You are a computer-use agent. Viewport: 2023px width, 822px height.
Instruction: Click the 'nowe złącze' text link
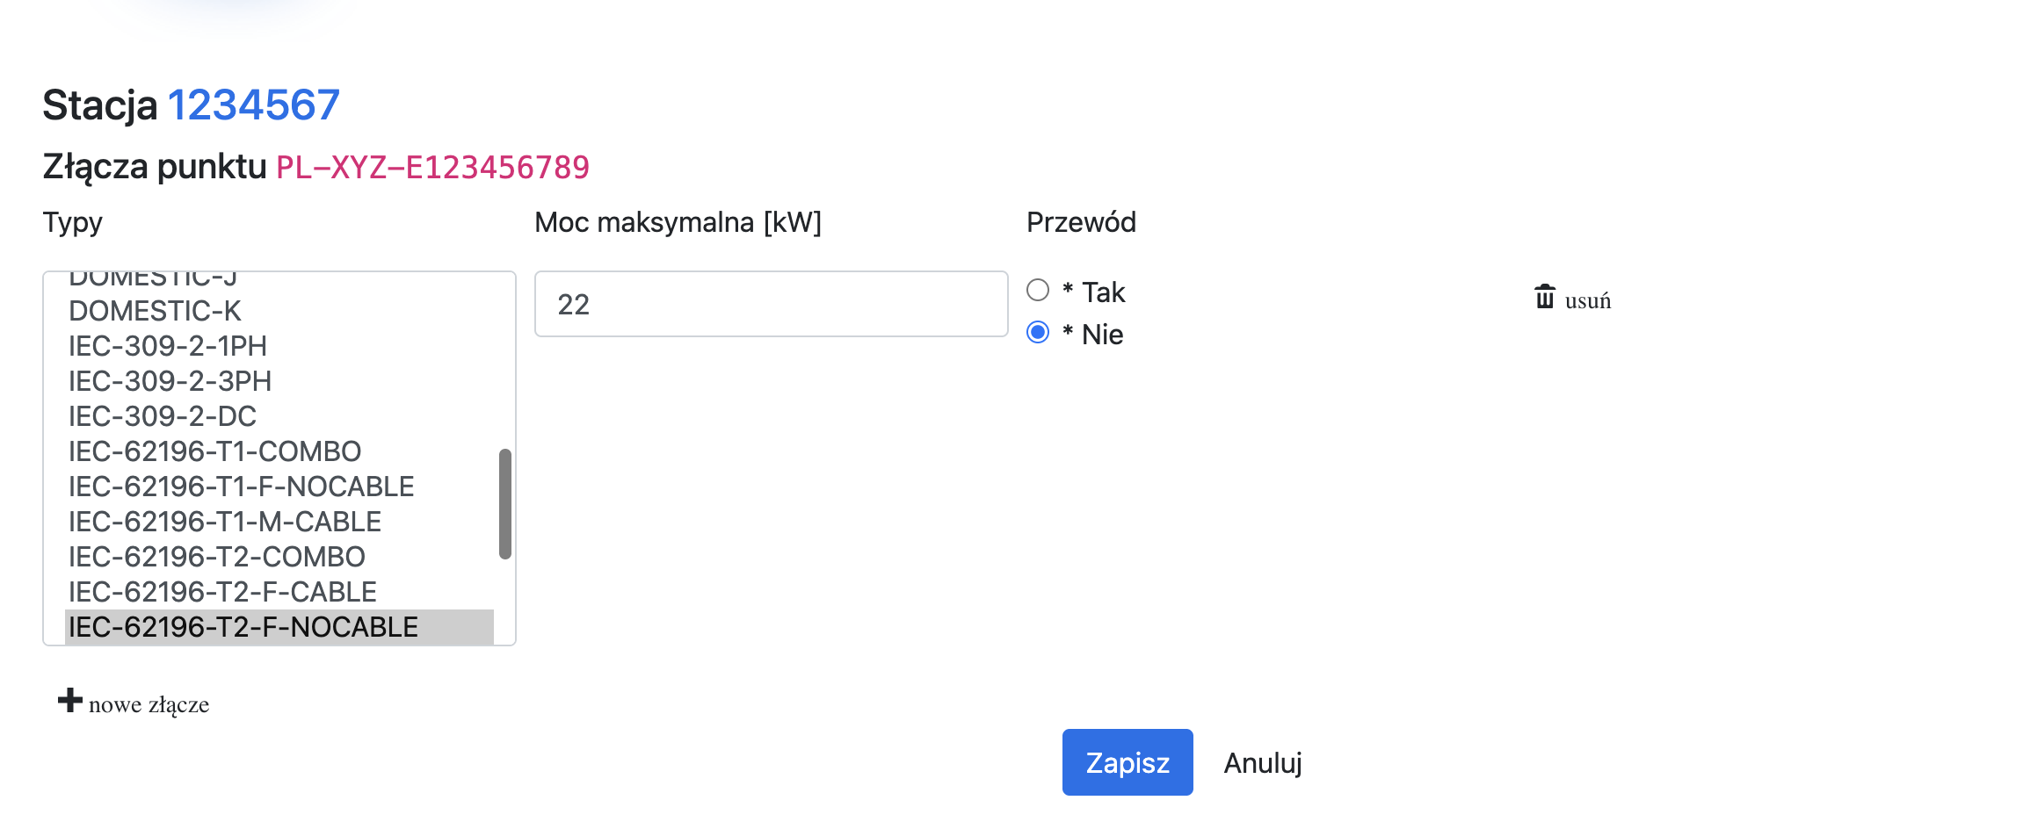coord(149,704)
